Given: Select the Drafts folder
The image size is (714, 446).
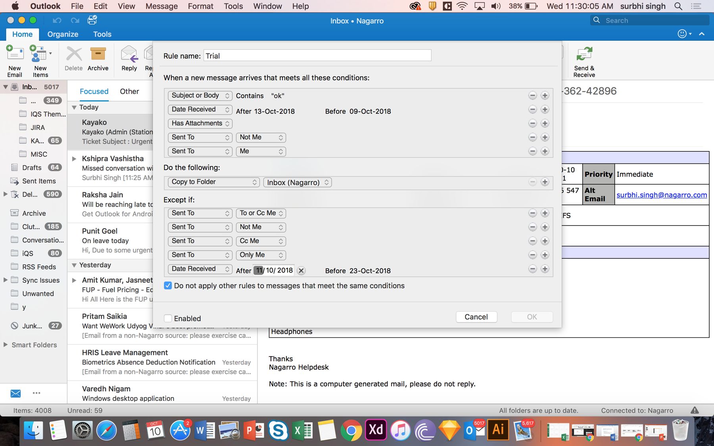Looking at the screenshot, I should tap(32, 167).
